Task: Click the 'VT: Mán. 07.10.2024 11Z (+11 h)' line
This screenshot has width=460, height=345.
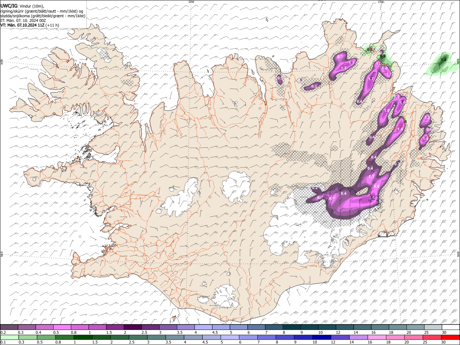Action: click(x=30, y=25)
